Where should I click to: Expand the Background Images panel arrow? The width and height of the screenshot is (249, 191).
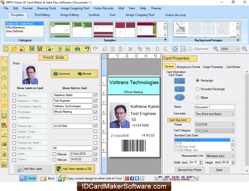coord(238,40)
